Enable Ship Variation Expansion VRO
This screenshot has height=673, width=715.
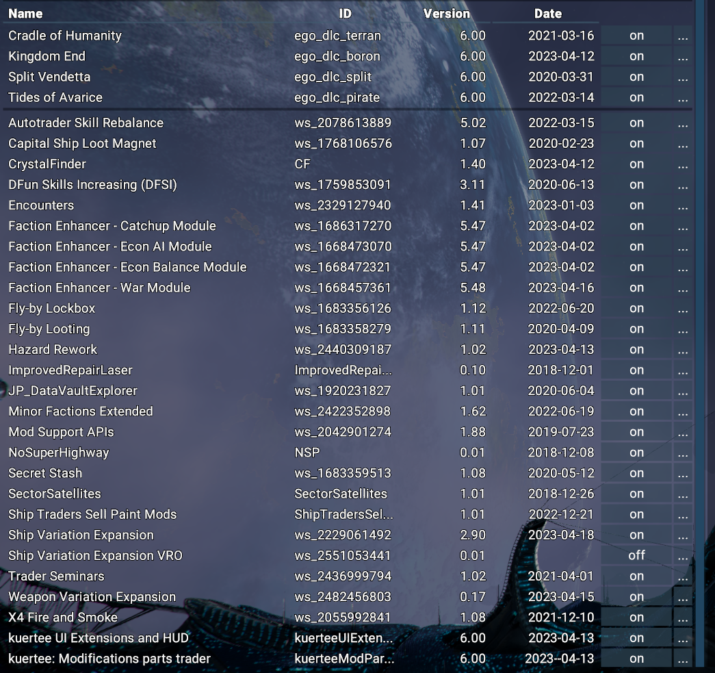[x=636, y=555]
